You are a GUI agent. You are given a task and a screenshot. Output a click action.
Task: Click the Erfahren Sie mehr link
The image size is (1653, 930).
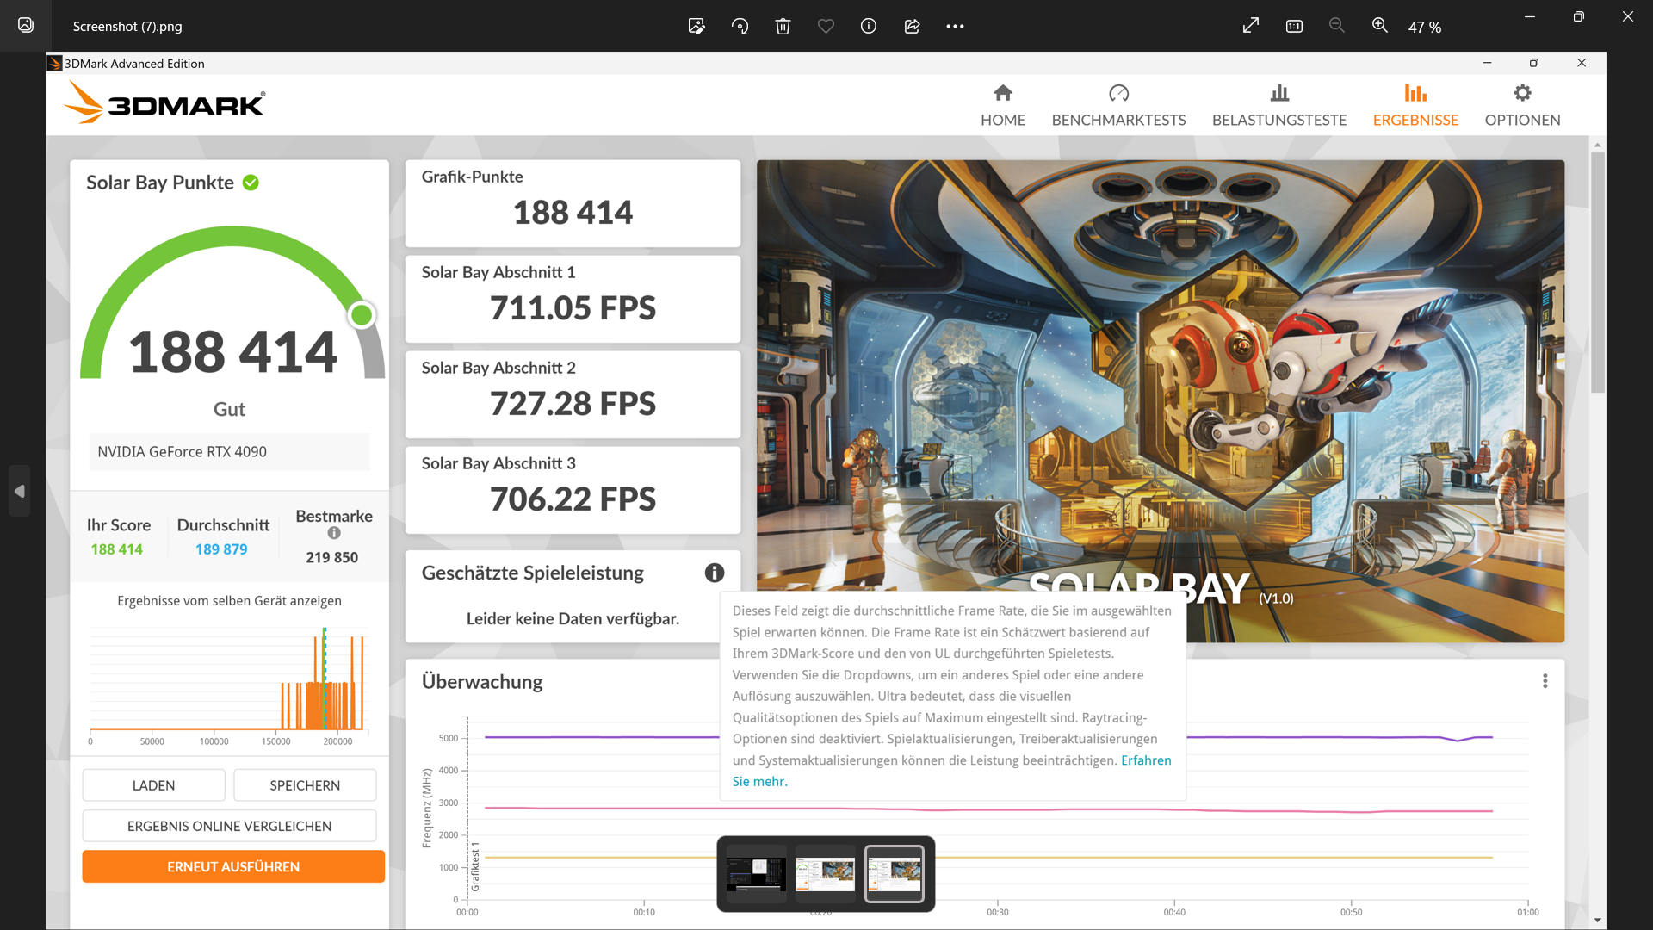point(1145,760)
